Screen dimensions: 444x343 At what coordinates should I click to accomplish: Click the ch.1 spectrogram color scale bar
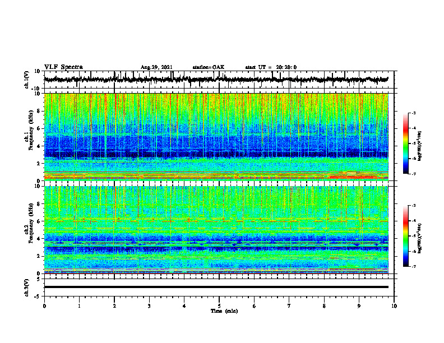(x=405, y=143)
